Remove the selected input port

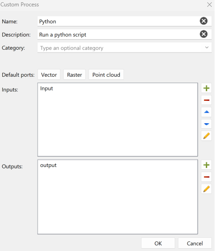point(206,100)
